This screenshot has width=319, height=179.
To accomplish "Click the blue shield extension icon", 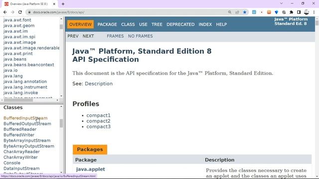I will 276,12.
